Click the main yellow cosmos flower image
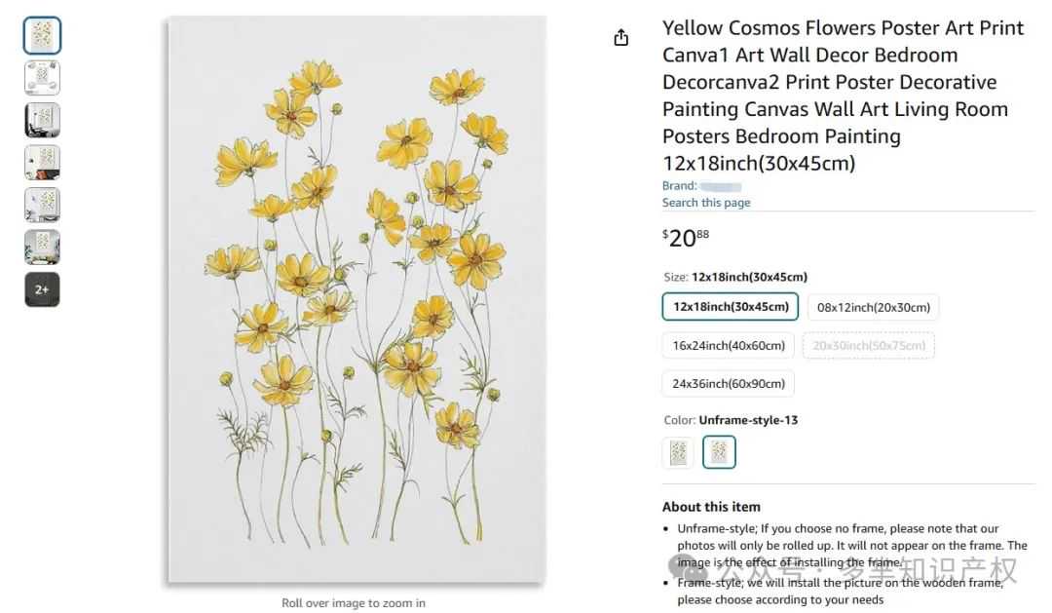 click(356, 300)
